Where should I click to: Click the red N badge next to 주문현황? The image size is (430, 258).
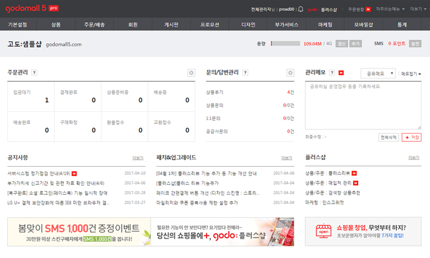[x=368, y=9]
